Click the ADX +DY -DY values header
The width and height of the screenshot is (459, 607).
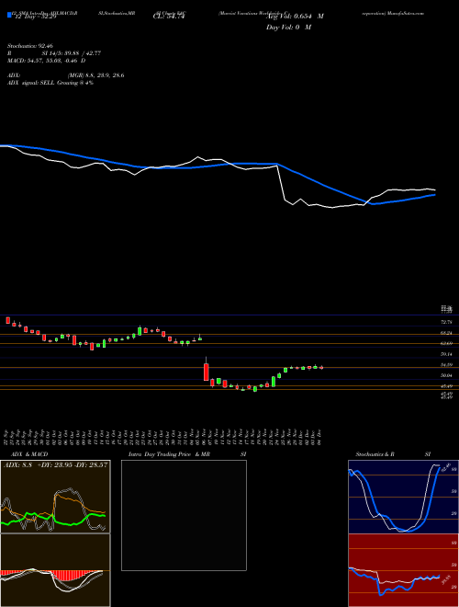[x=55, y=464]
